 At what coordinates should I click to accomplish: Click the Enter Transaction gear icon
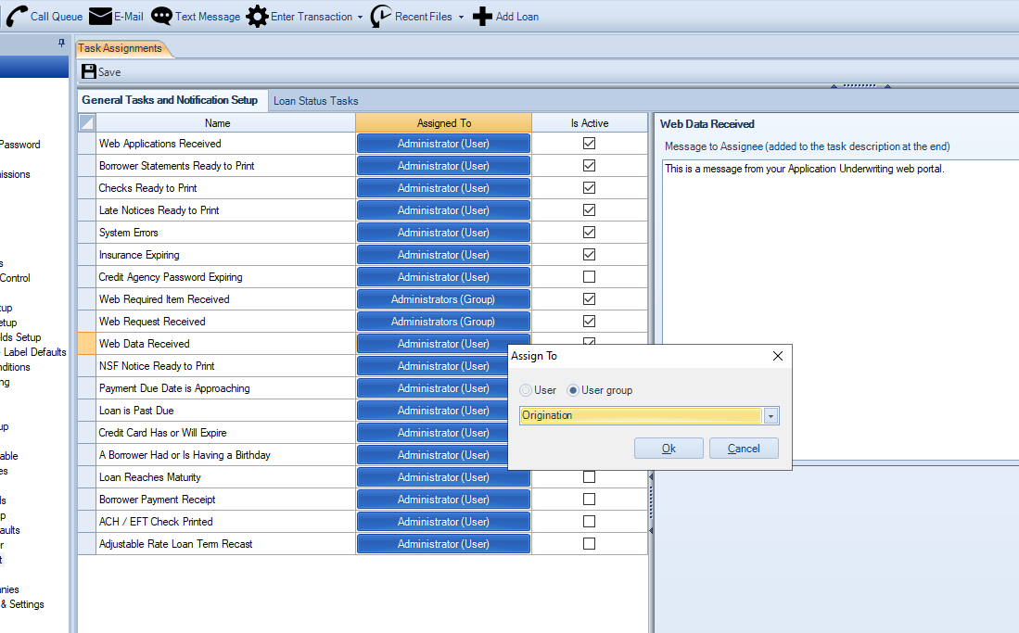pyautogui.click(x=258, y=17)
